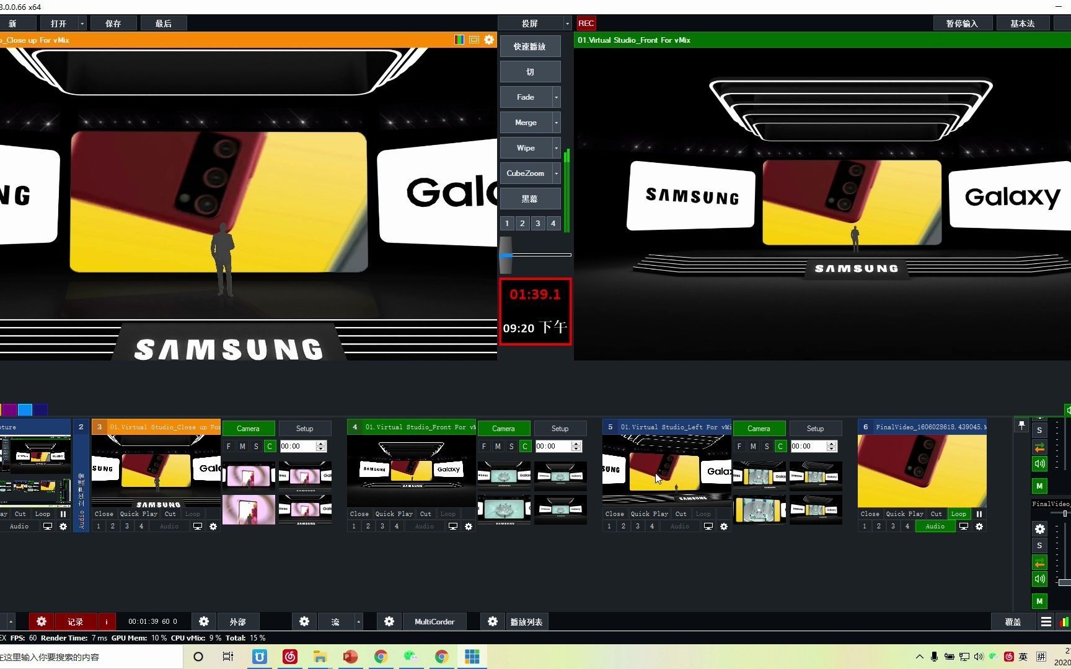Viewport: 1071px width, 669px height.
Task: Click the MultiCorder button
Action: [x=434, y=621]
